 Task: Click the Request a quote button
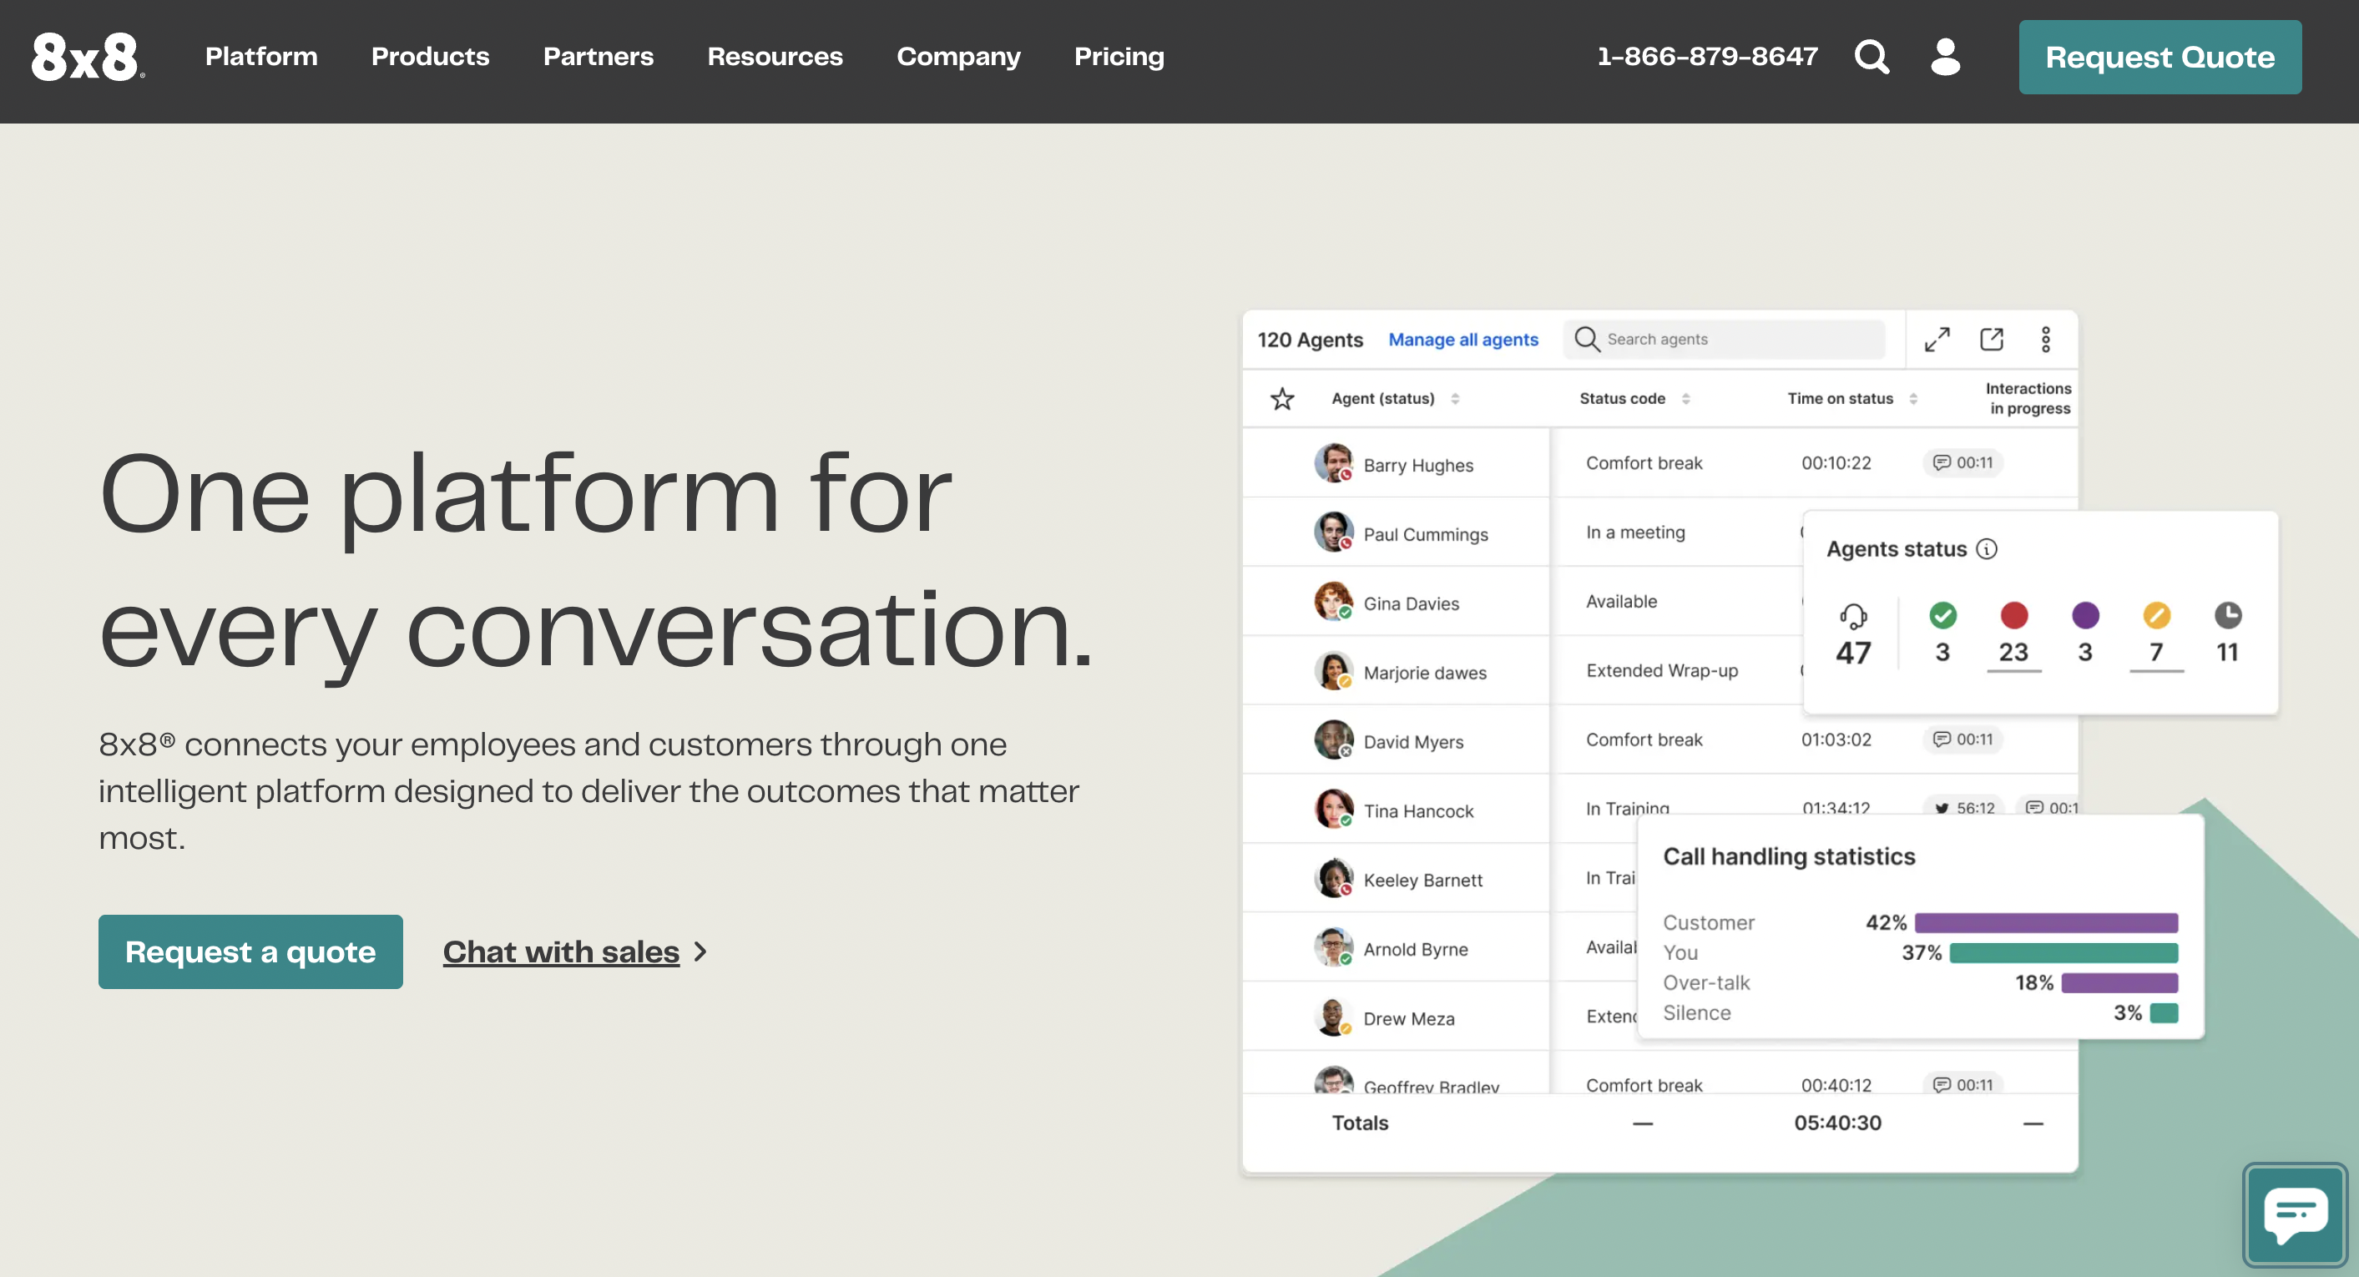point(250,952)
